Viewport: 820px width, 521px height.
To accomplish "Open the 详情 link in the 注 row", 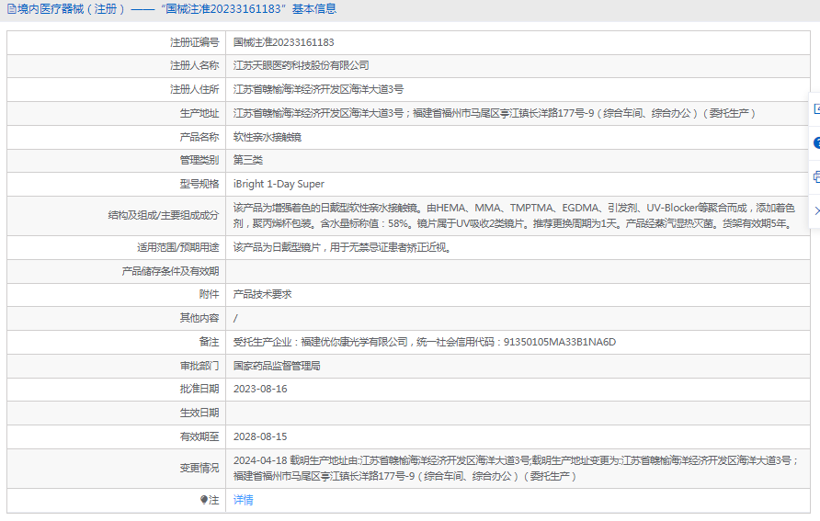I will (x=244, y=500).
